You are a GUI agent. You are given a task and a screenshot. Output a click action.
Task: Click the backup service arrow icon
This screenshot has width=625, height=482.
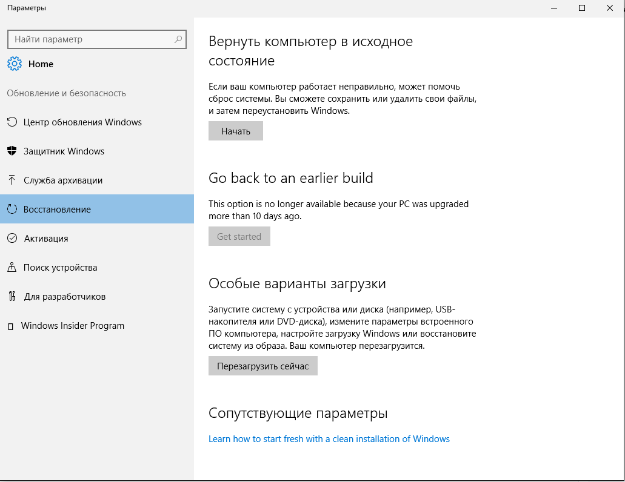12,180
